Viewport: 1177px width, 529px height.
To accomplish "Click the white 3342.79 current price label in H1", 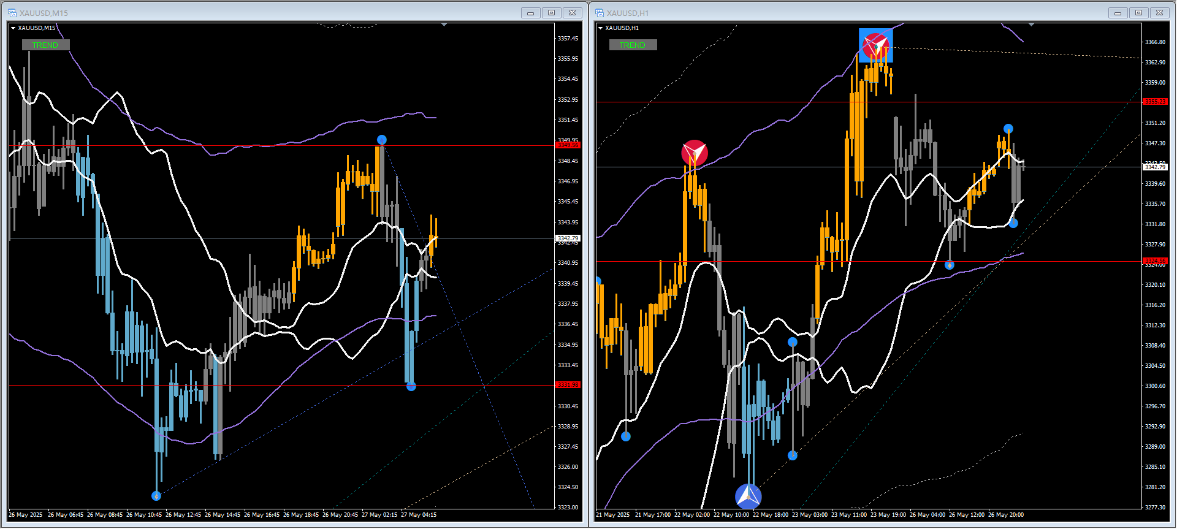I will tap(1156, 167).
